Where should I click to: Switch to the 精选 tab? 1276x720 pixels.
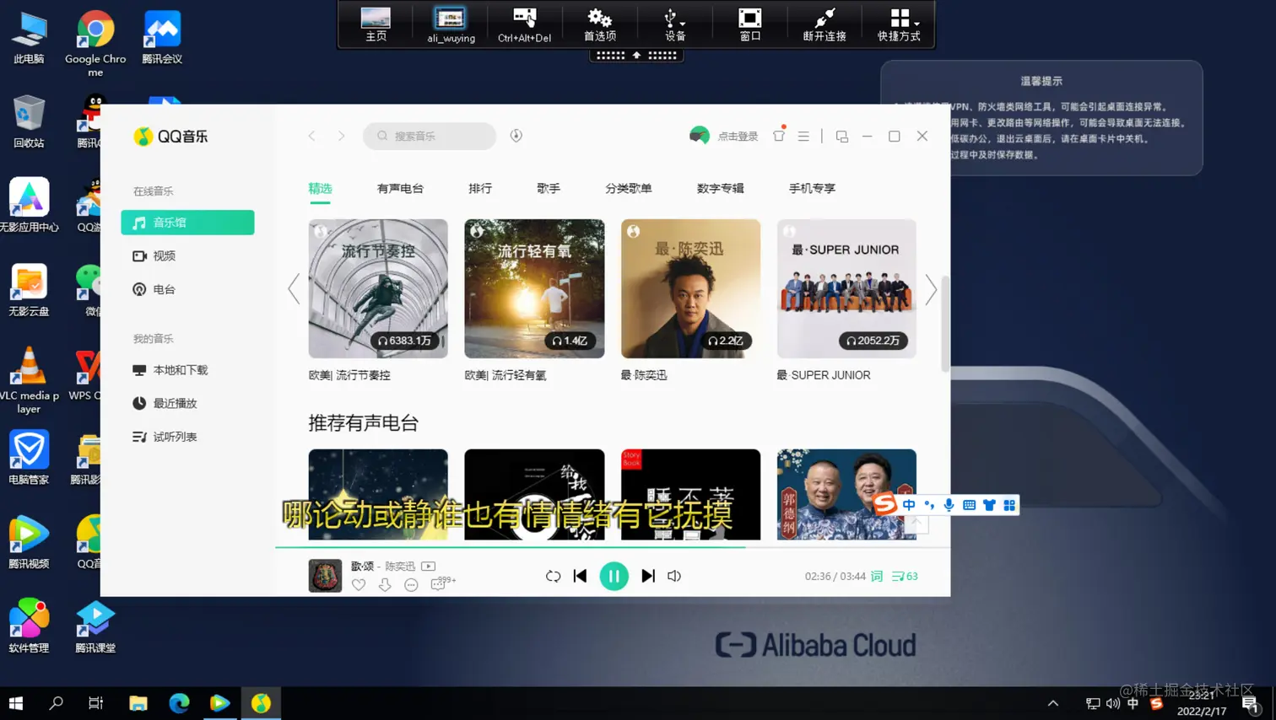pos(320,188)
